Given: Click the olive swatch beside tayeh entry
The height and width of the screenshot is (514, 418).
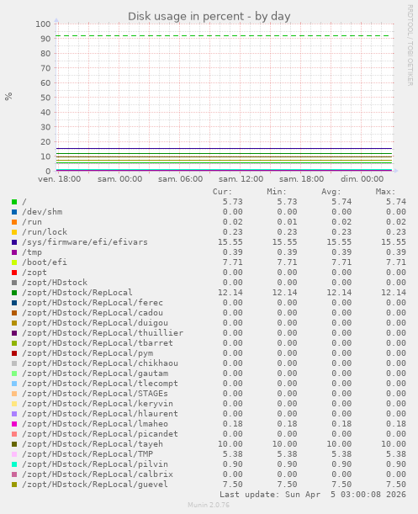Looking at the screenshot, I should click(14, 444).
